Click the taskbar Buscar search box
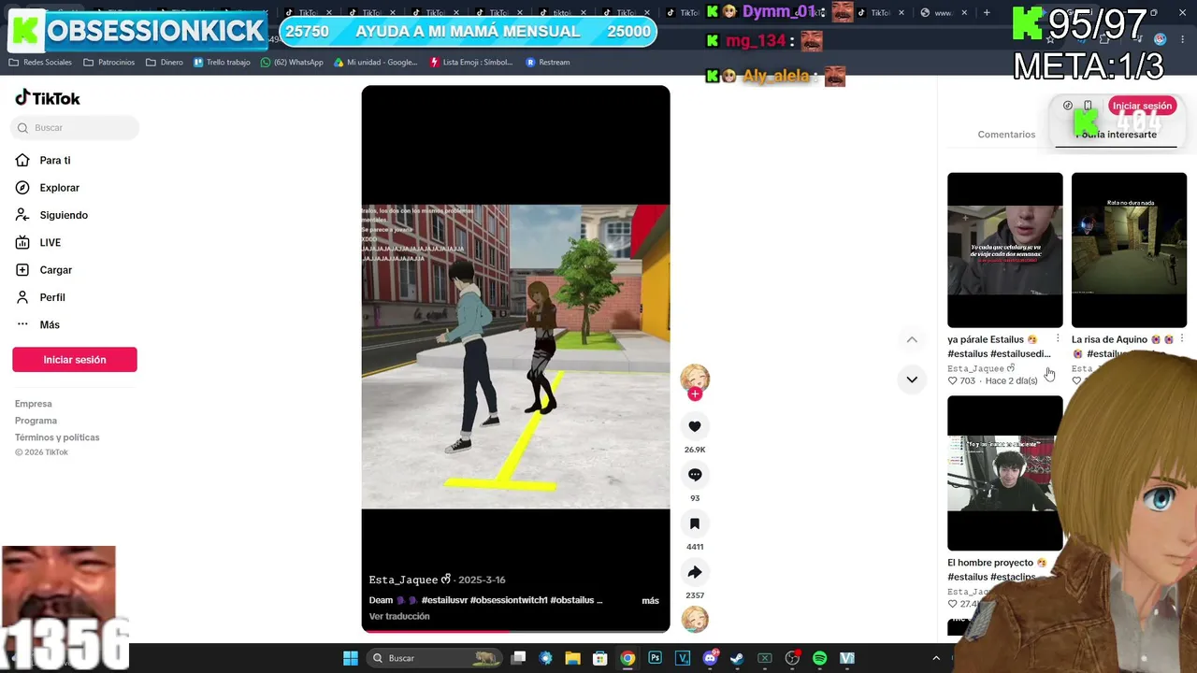The image size is (1197, 673). point(435,658)
